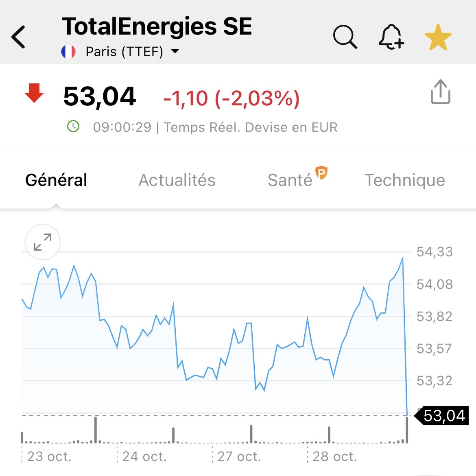
Task: Open the search magnifier icon
Action: pyautogui.click(x=345, y=37)
